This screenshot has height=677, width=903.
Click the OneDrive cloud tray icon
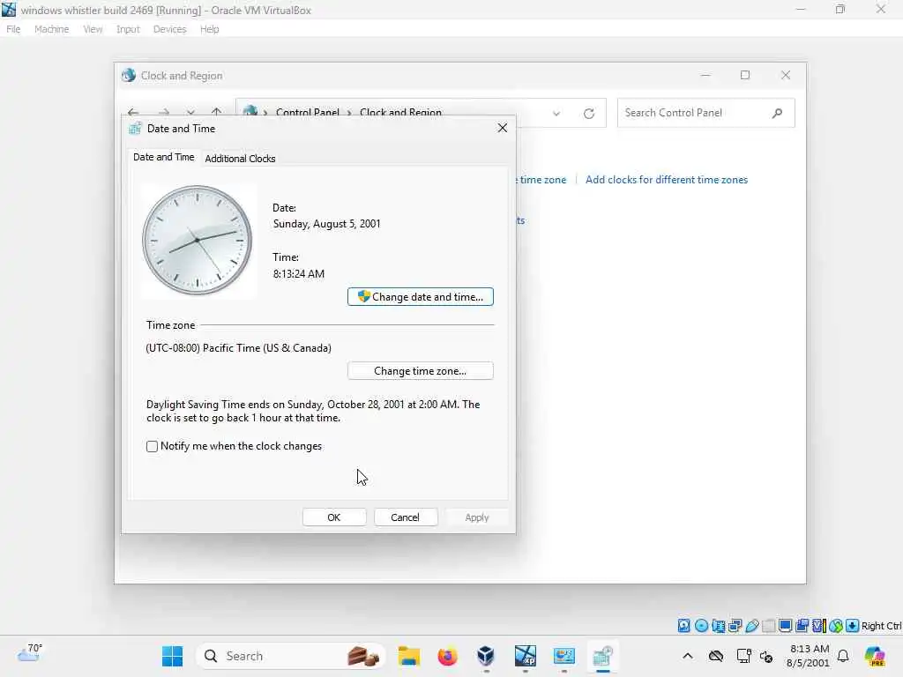click(x=716, y=656)
